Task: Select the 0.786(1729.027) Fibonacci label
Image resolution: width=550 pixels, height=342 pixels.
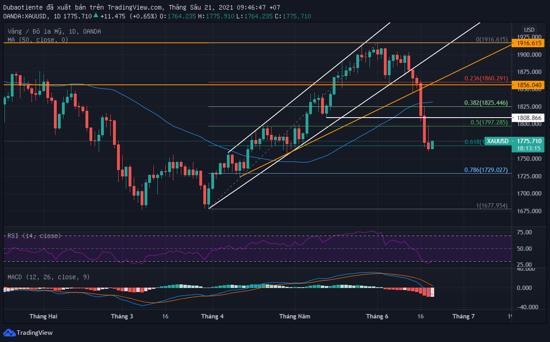Action: (x=486, y=170)
